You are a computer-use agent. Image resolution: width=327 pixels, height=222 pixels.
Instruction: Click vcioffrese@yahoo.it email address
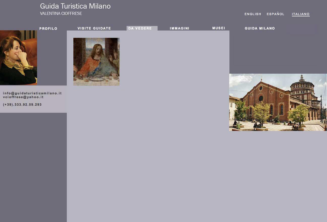tap(23, 97)
